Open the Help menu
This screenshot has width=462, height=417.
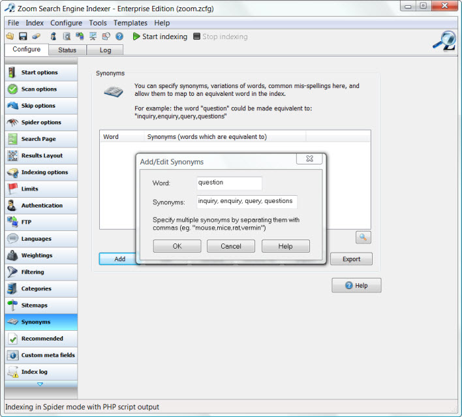coord(162,23)
